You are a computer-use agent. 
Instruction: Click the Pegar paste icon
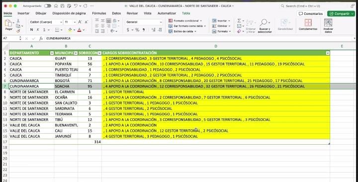pyautogui.click(x=8, y=23)
